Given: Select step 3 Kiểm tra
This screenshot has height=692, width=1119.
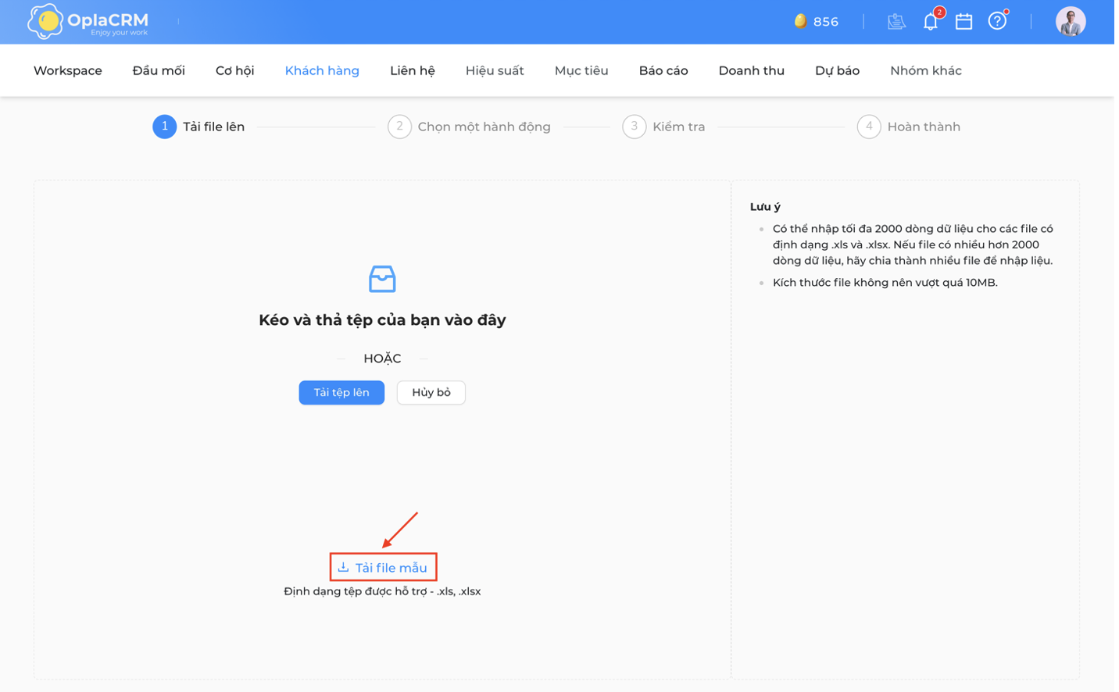Looking at the screenshot, I should (x=663, y=127).
